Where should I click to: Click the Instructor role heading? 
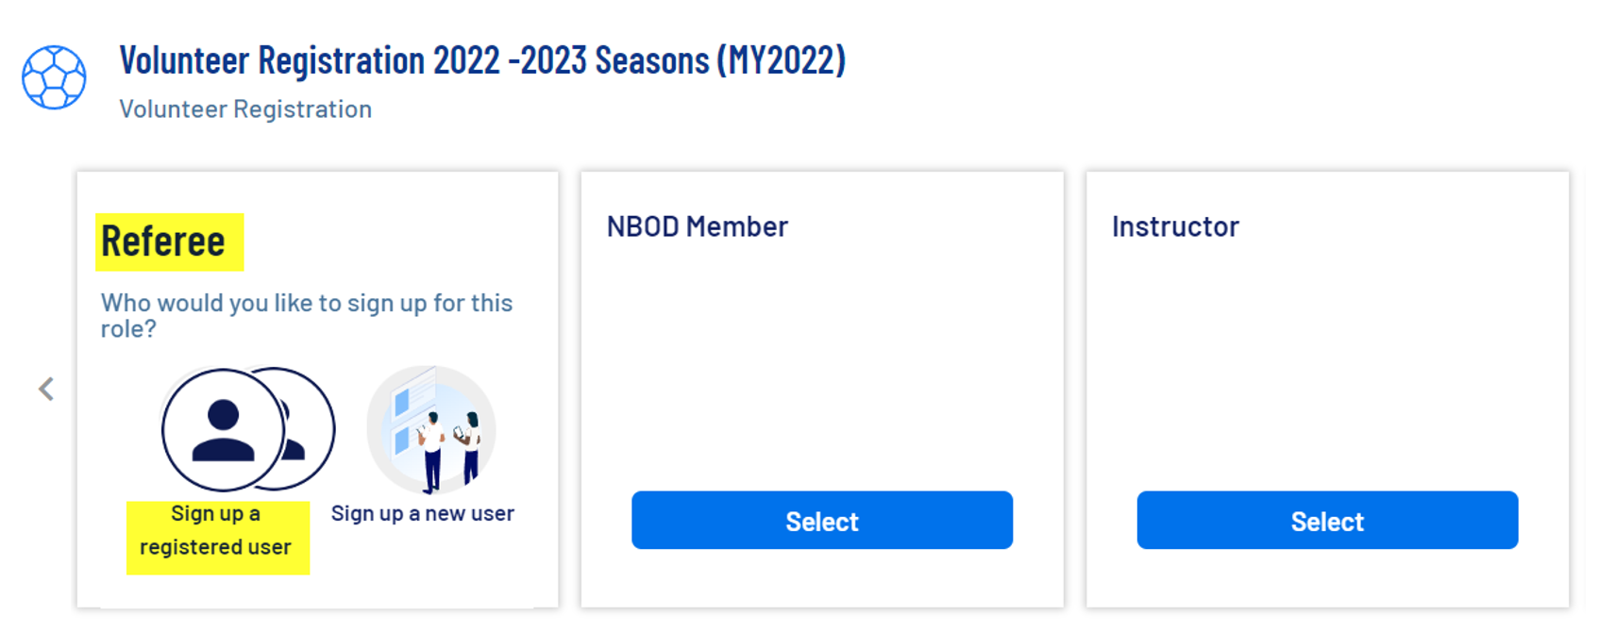tap(1174, 226)
